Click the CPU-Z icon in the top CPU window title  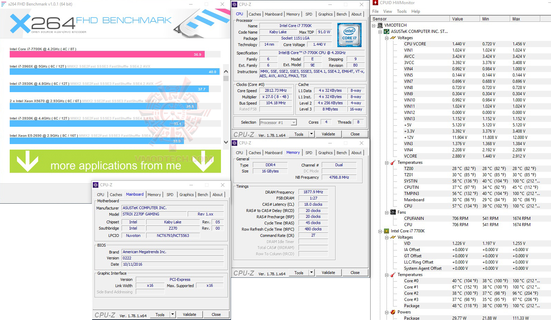[x=235, y=5]
